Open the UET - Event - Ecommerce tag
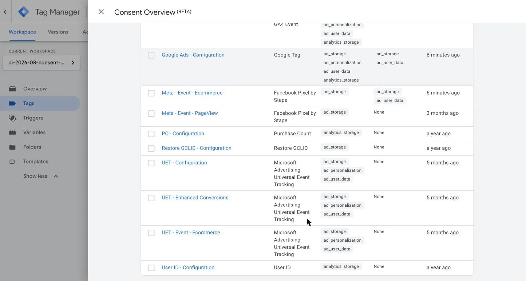 click(x=191, y=233)
